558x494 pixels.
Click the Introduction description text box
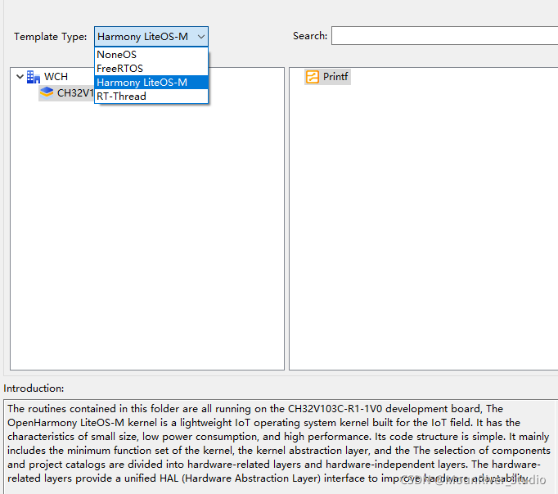[x=281, y=447]
